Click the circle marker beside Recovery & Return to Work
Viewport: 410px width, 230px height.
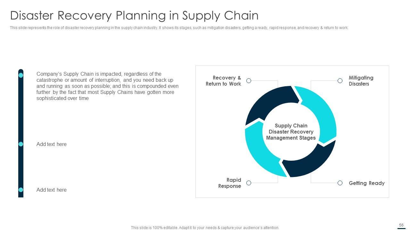pyautogui.click(x=249, y=81)
